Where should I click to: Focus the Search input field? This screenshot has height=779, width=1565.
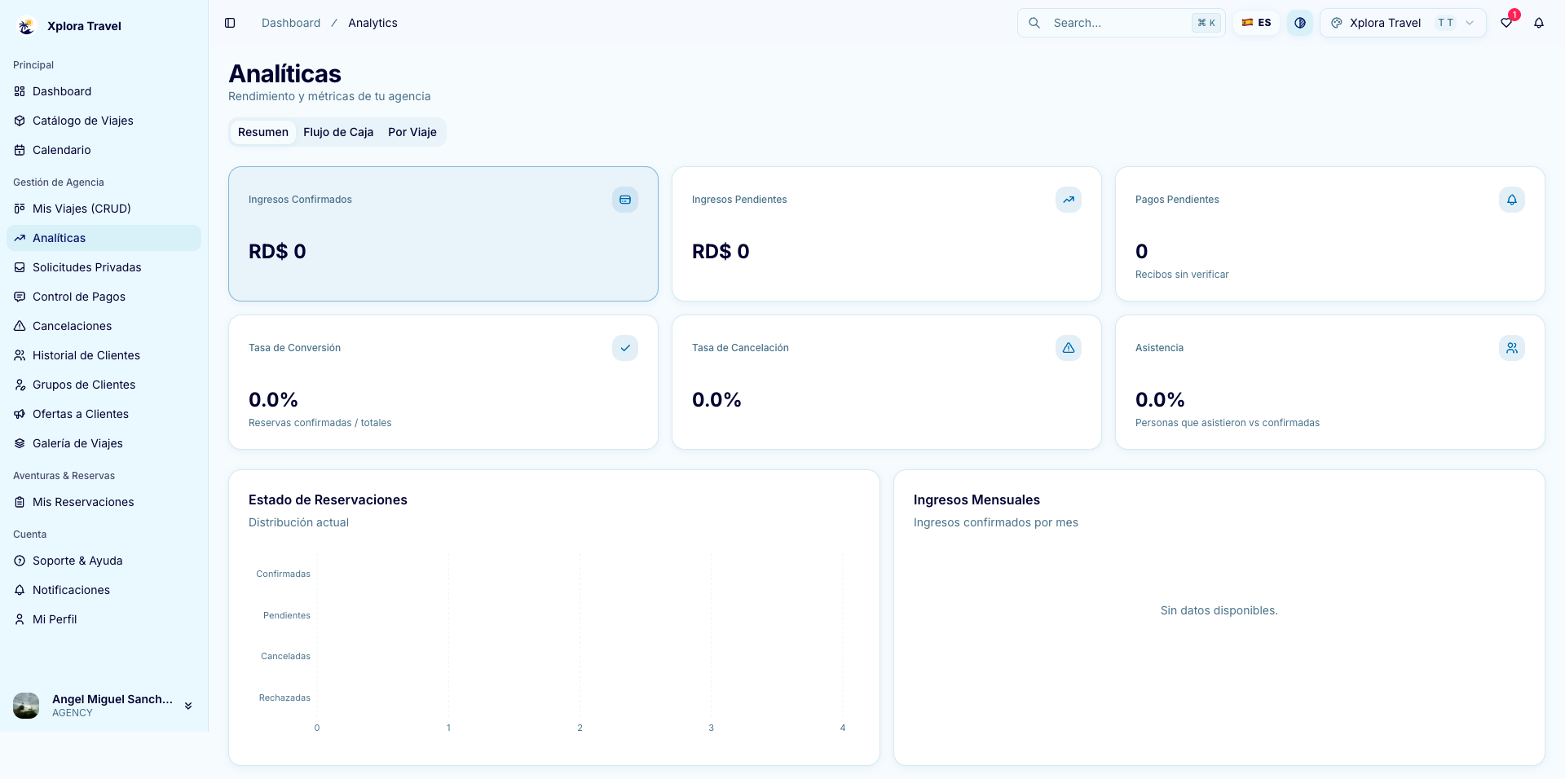(1121, 23)
